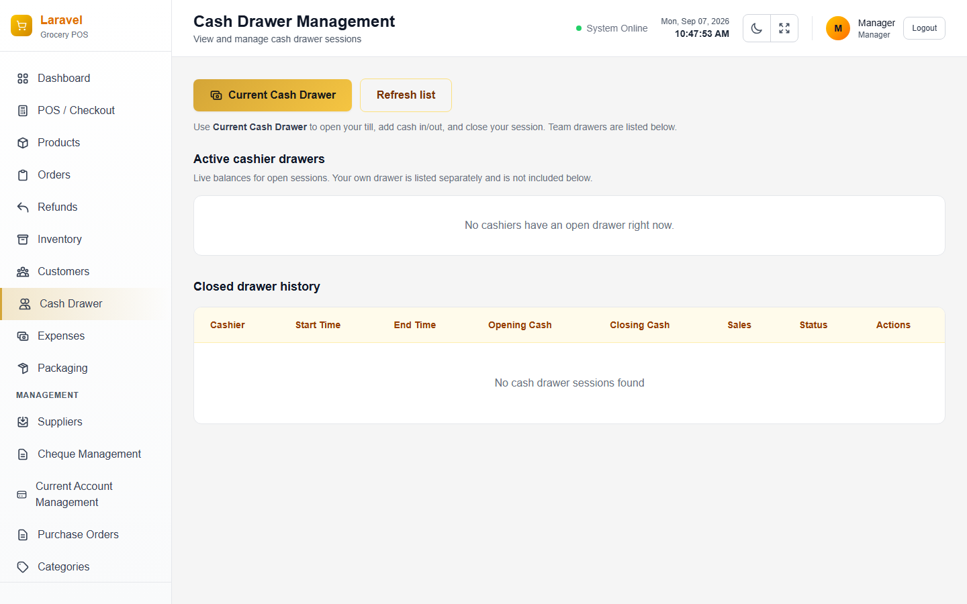
Task: Click the Dashboard grid icon
Action: point(23,79)
